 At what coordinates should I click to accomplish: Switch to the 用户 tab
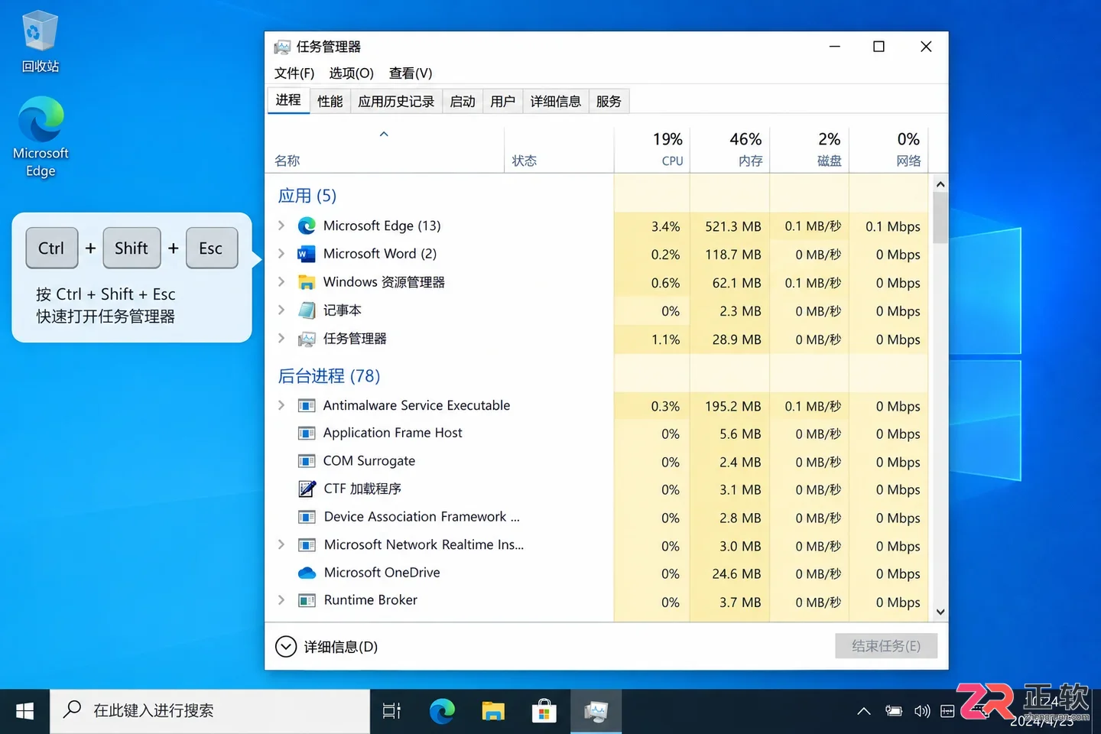coord(502,102)
